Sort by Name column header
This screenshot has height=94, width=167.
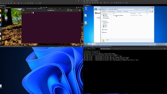pyautogui.click(x=114, y=14)
